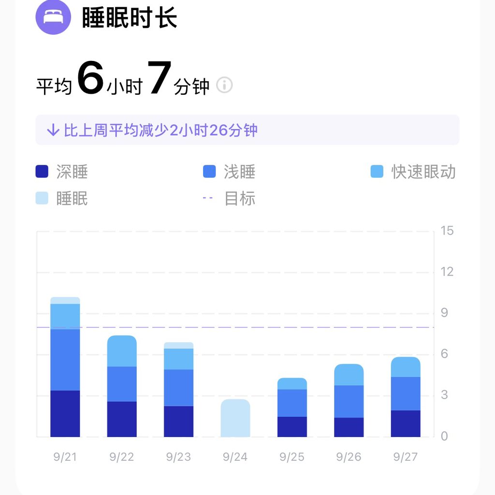
Task: Tap the 深睡 legend label
Action: pyautogui.click(x=72, y=172)
